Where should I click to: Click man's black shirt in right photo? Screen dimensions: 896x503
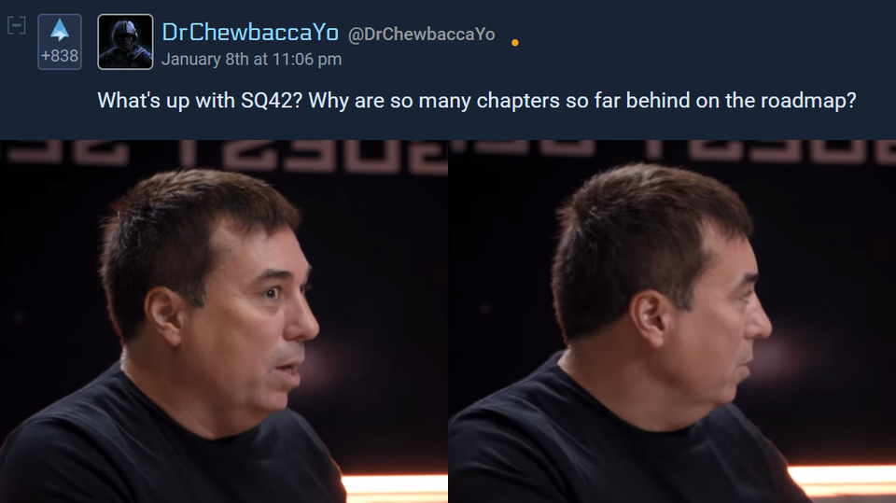pos(617,446)
